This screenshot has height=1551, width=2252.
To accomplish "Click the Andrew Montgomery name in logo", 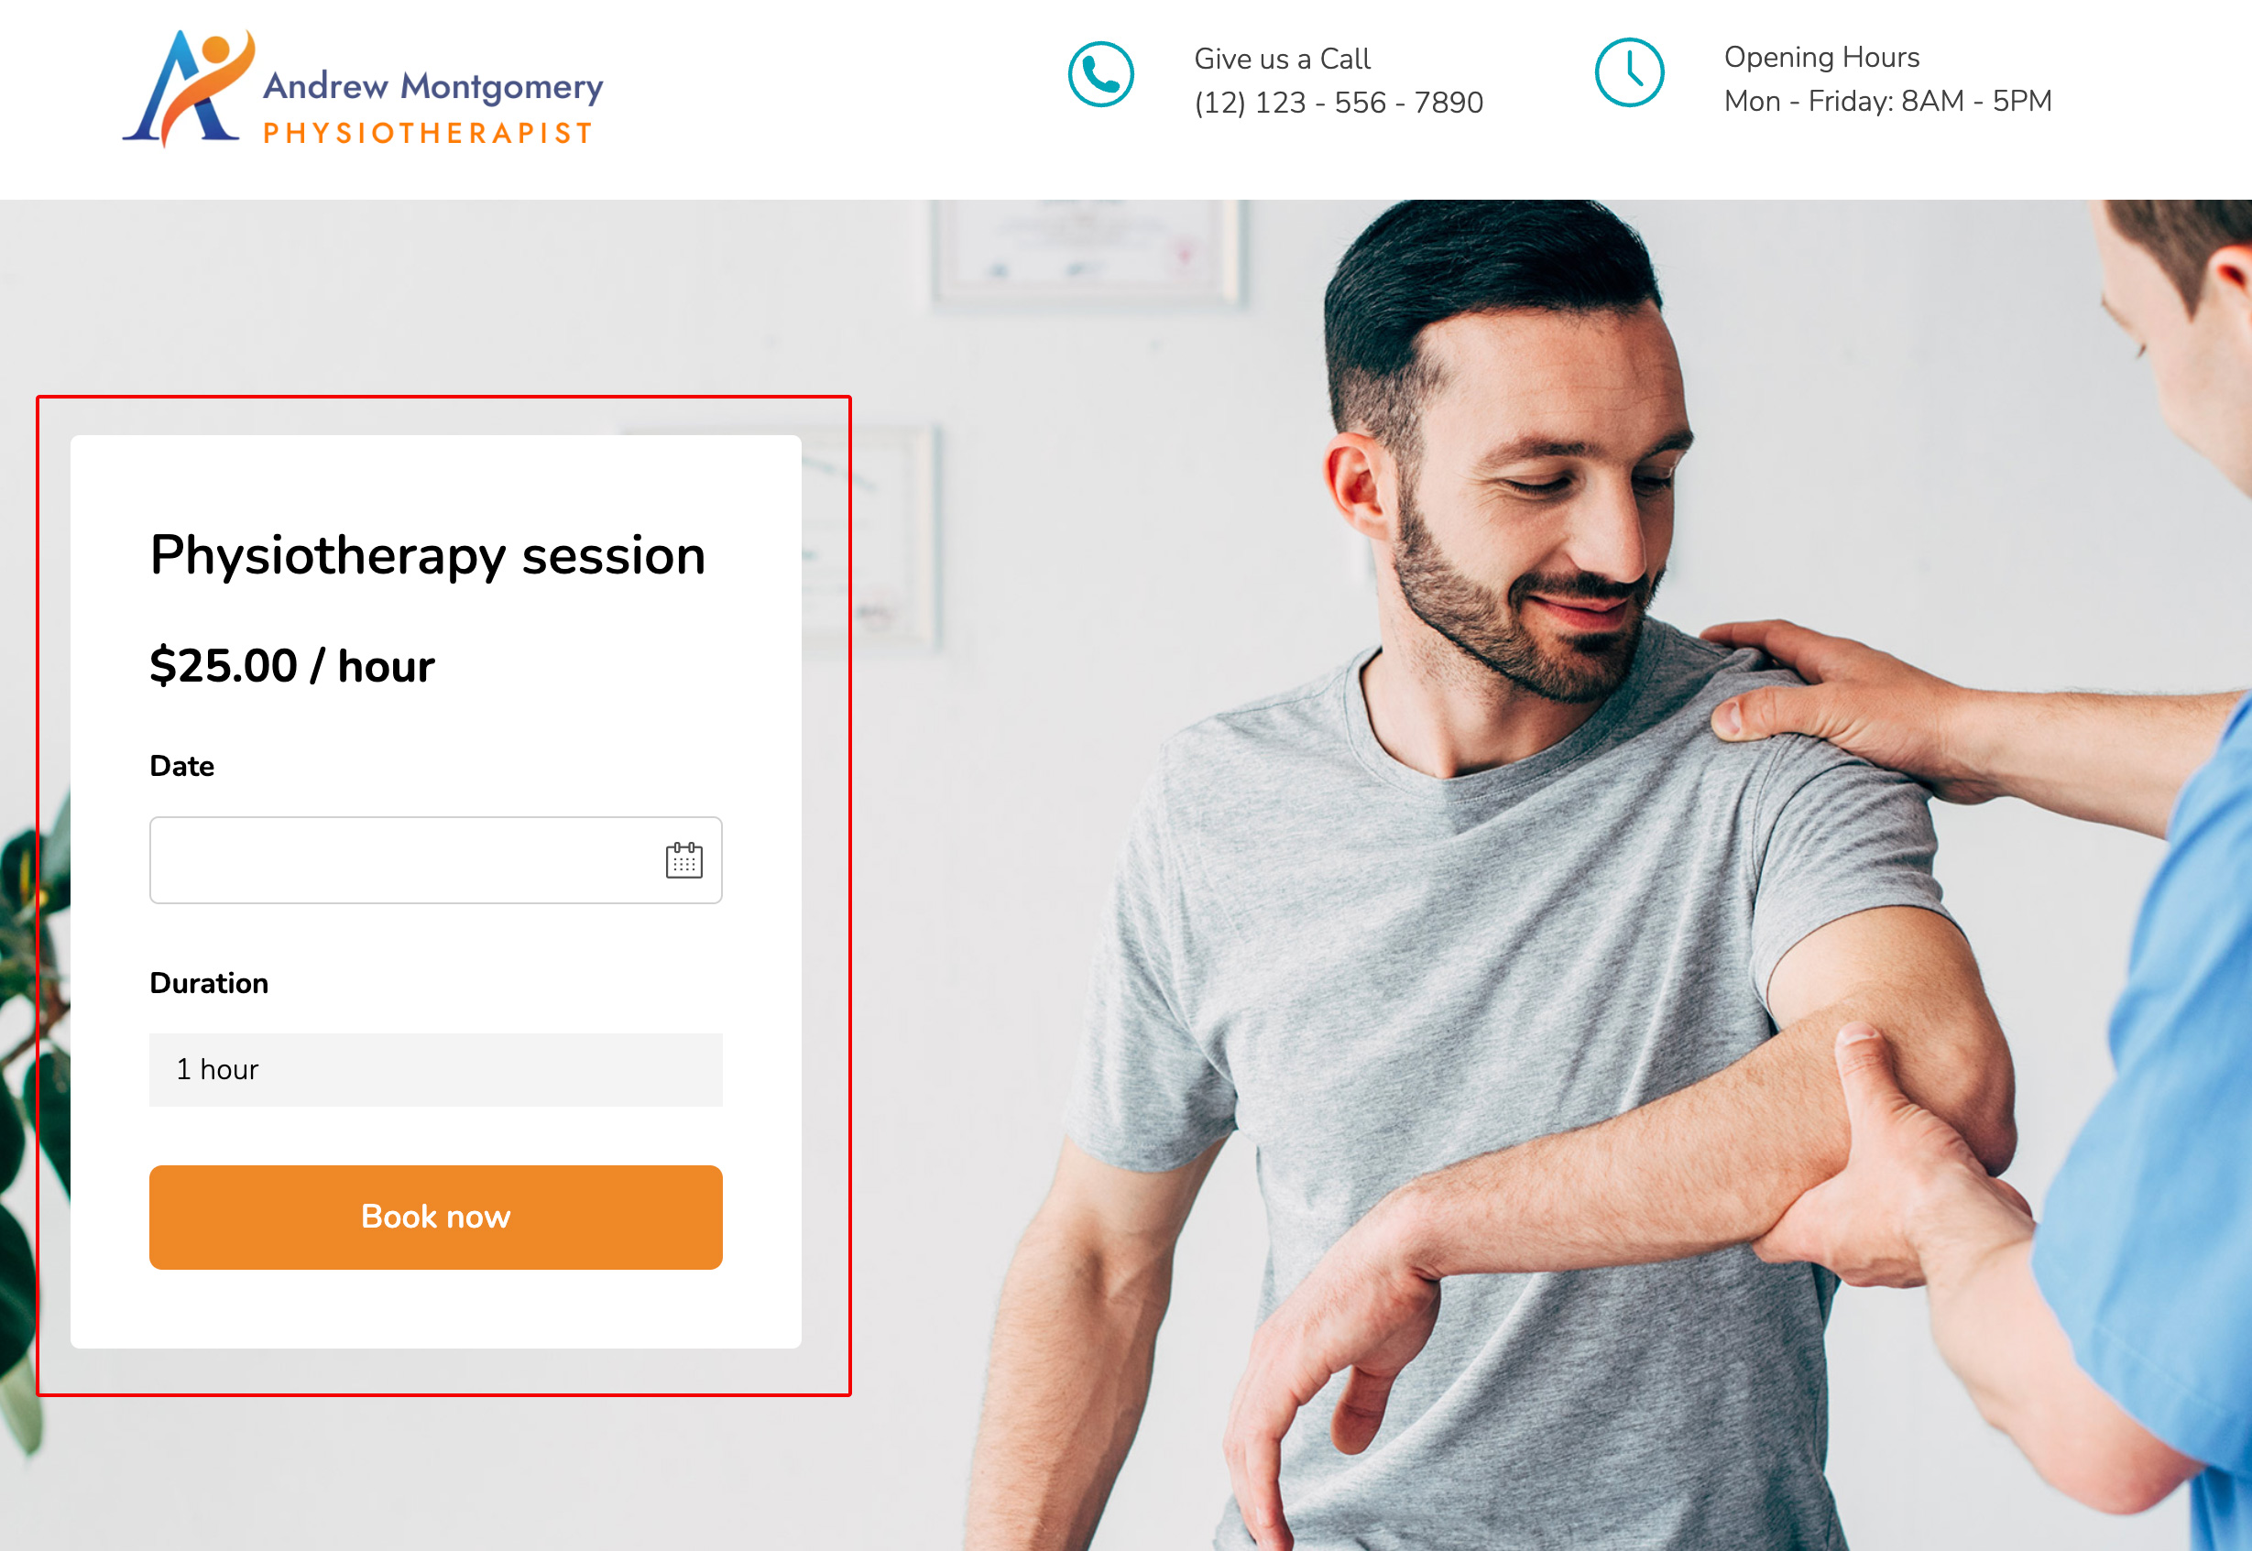I will point(433,86).
